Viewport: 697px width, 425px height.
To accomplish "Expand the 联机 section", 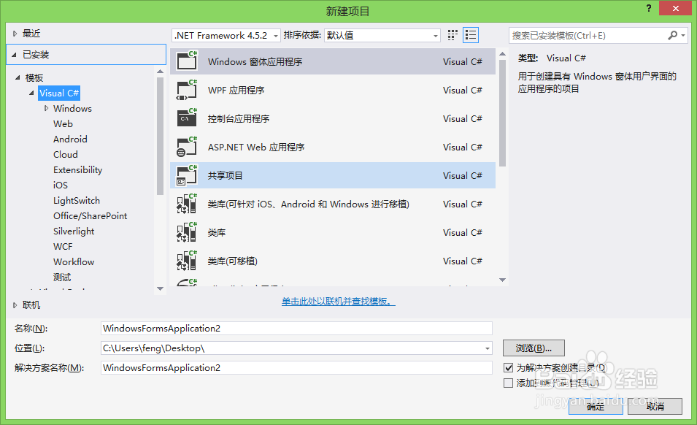I will tap(15, 305).
